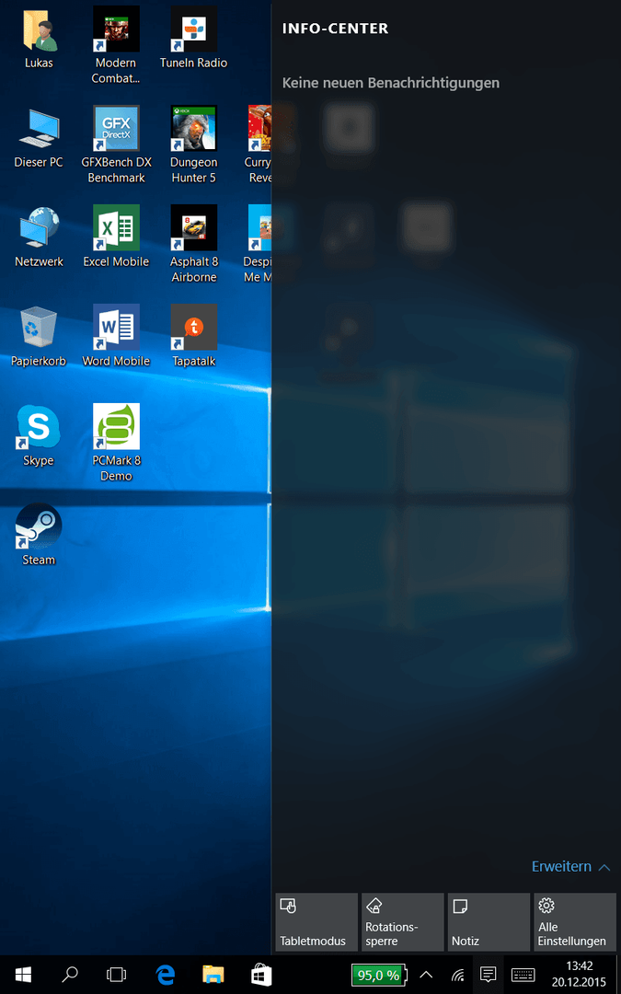Click the taskbar search magnifier

(72, 975)
